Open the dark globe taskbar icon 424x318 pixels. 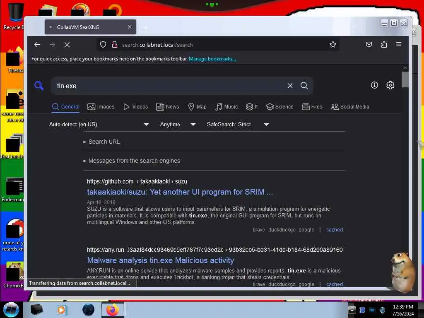point(89,310)
